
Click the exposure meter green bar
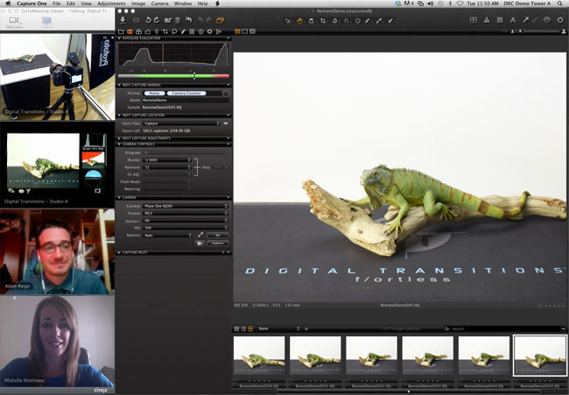(173, 76)
